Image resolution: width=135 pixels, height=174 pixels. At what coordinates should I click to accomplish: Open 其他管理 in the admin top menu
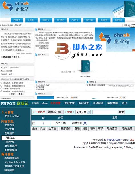click(69, 103)
